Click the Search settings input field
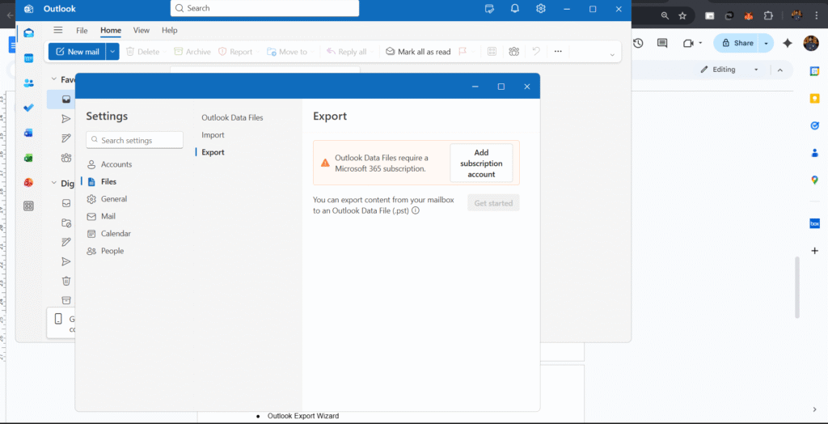This screenshot has height=424, width=828. [x=135, y=140]
